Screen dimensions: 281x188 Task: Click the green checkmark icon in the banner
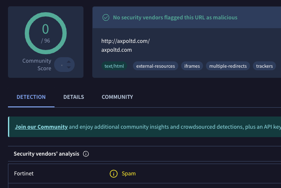106,18
